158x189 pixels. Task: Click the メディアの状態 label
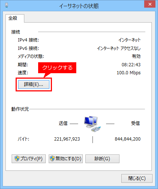[x=31, y=56]
